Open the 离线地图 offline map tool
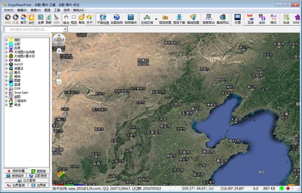Viewport: 302px width, 193px height. click(x=193, y=19)
